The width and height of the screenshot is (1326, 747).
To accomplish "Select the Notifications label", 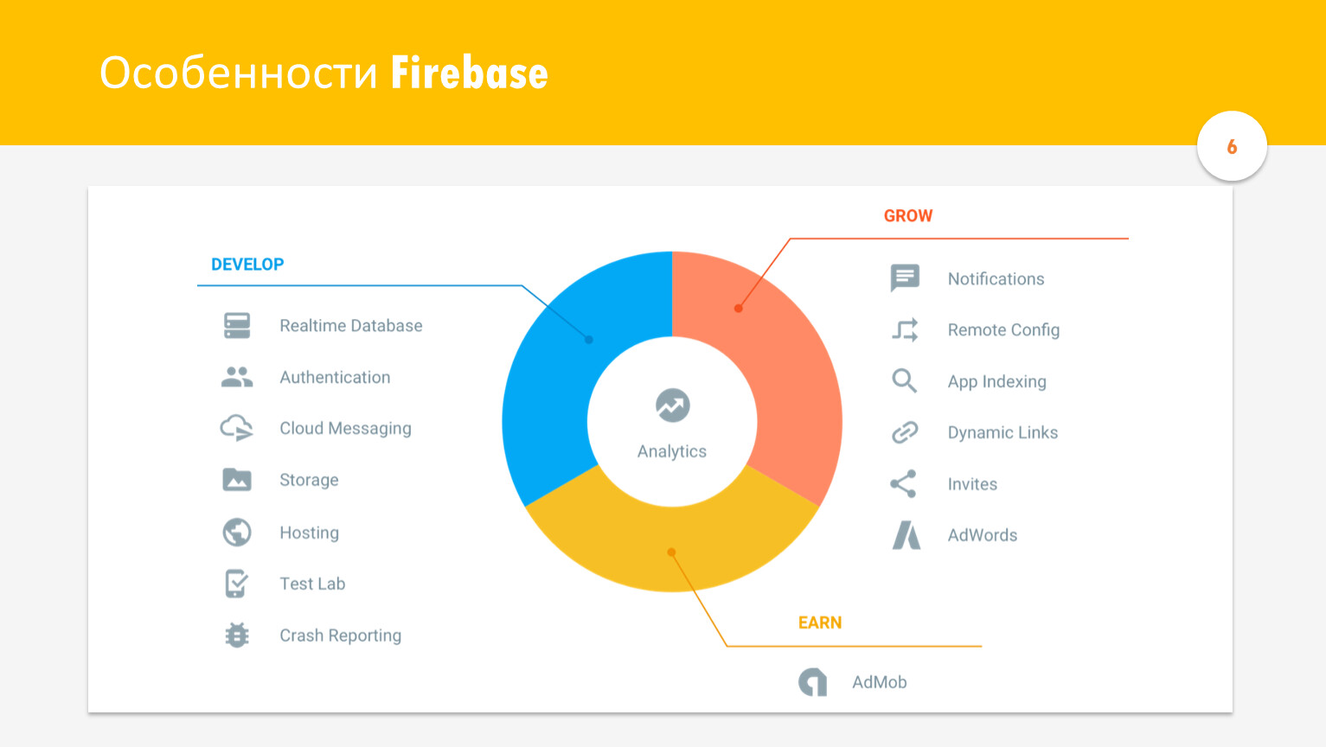I will [x=996, y=278].
